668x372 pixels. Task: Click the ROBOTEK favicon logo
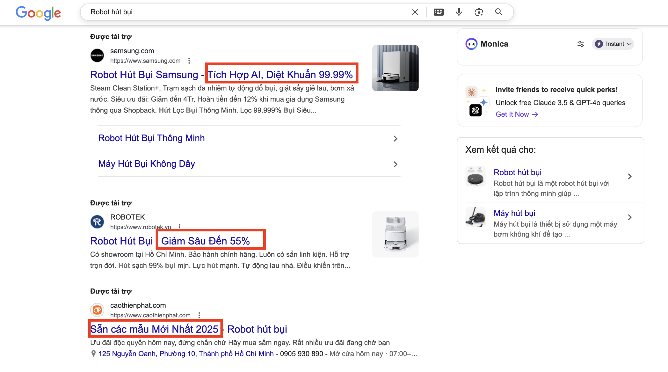(x=97, y=222)
